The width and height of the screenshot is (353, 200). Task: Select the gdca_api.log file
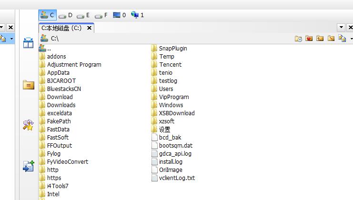click(171, 154)
